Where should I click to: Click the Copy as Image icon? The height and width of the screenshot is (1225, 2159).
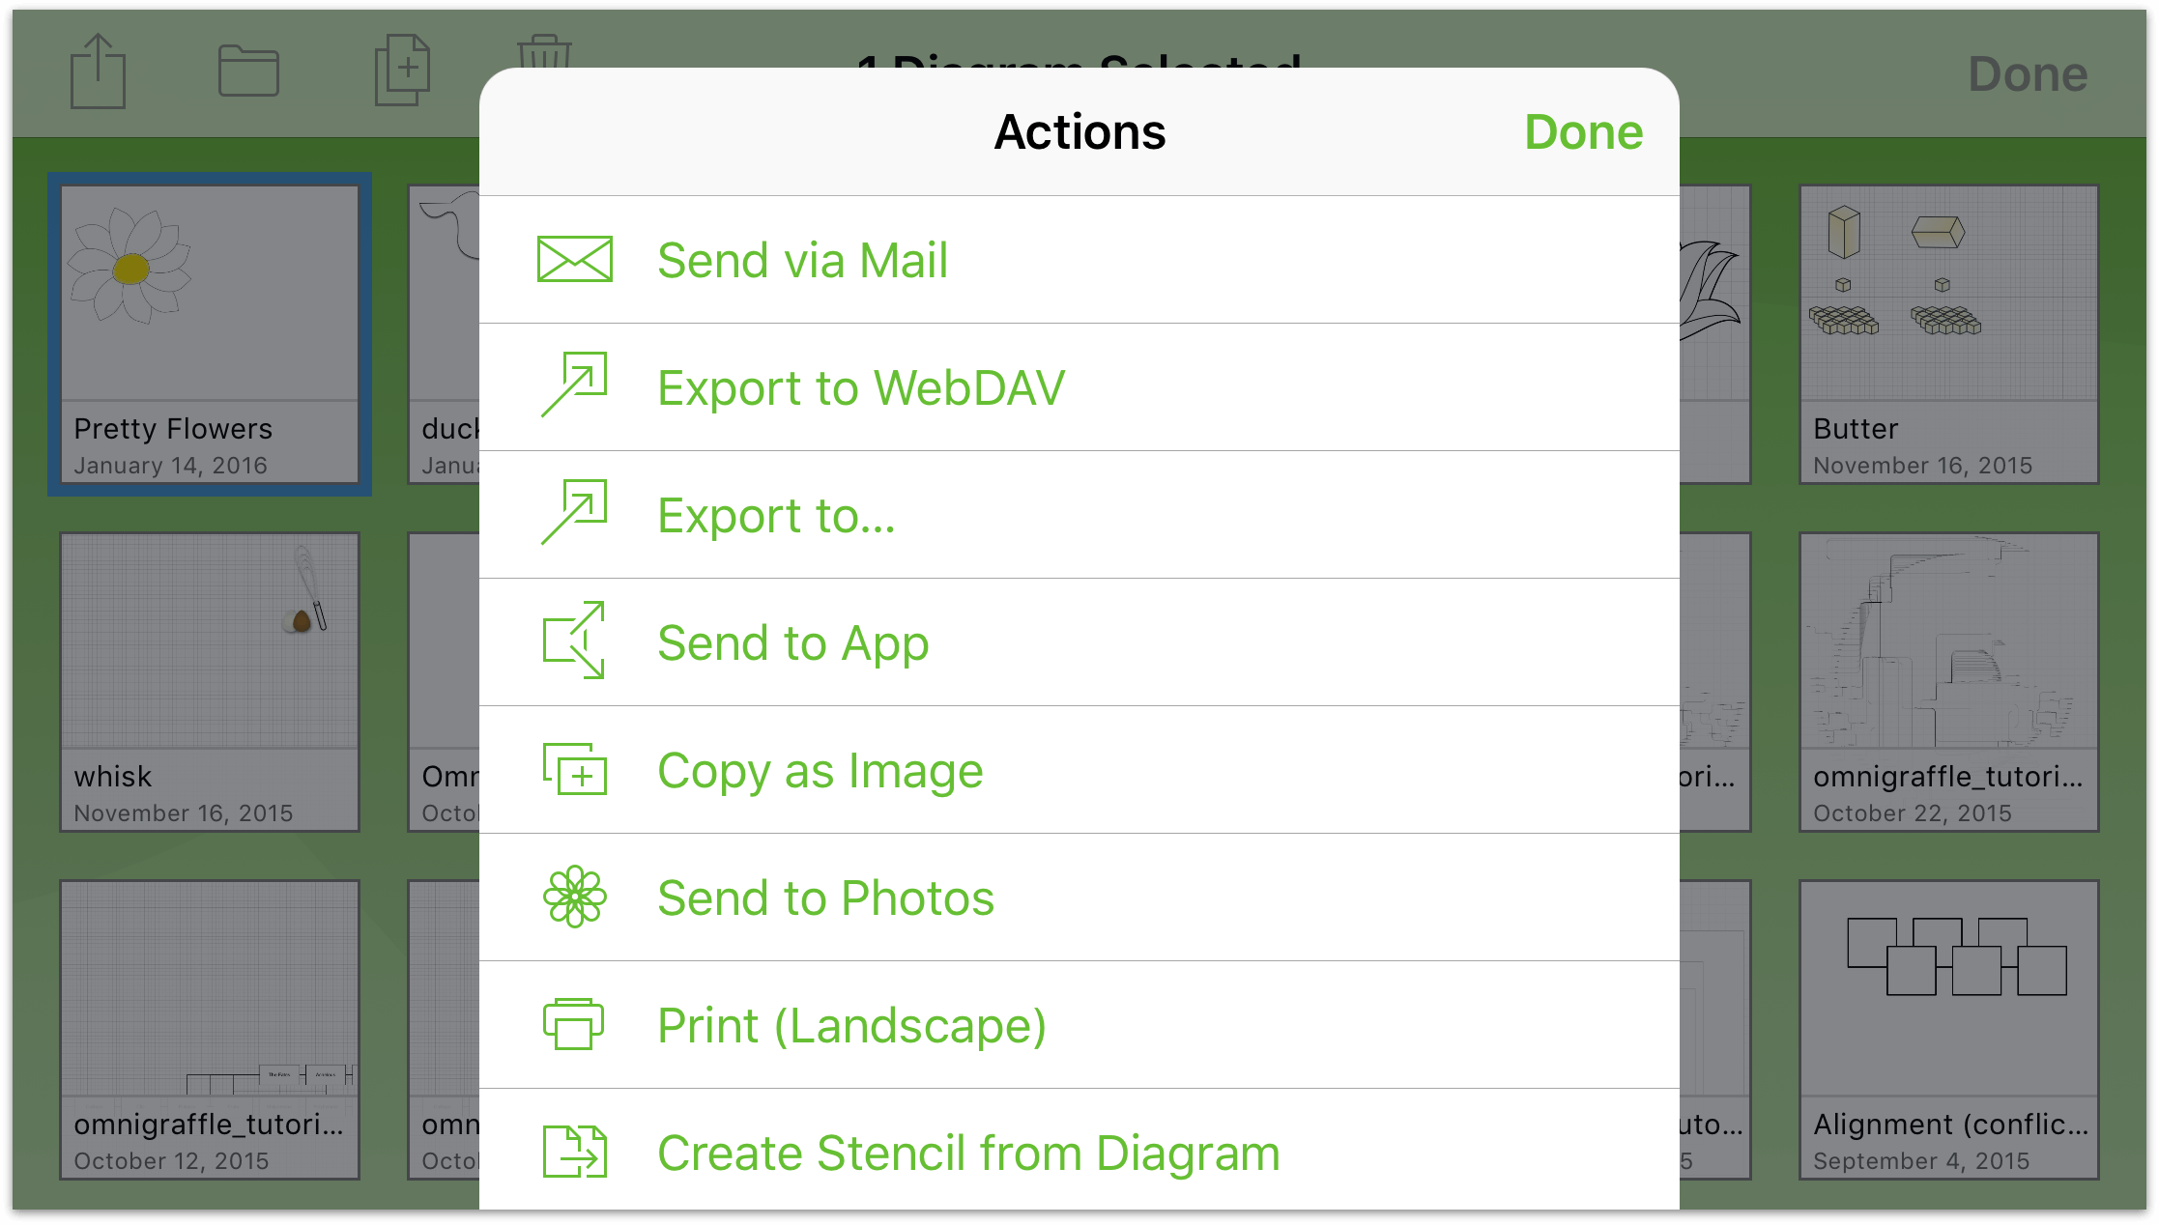577,770
